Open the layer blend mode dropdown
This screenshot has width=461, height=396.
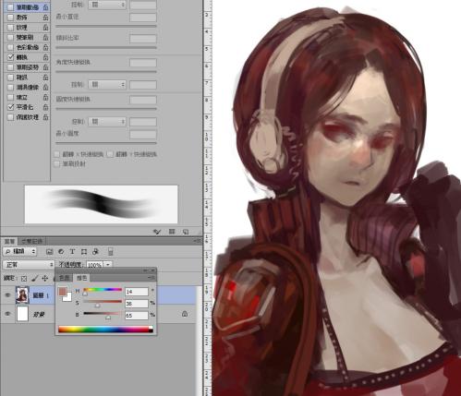[x=29, y=265]
